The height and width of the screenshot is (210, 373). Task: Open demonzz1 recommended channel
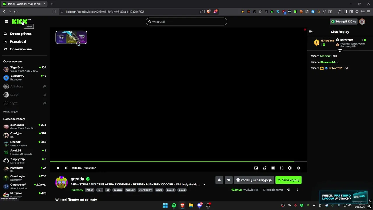[x=24, y=127]
